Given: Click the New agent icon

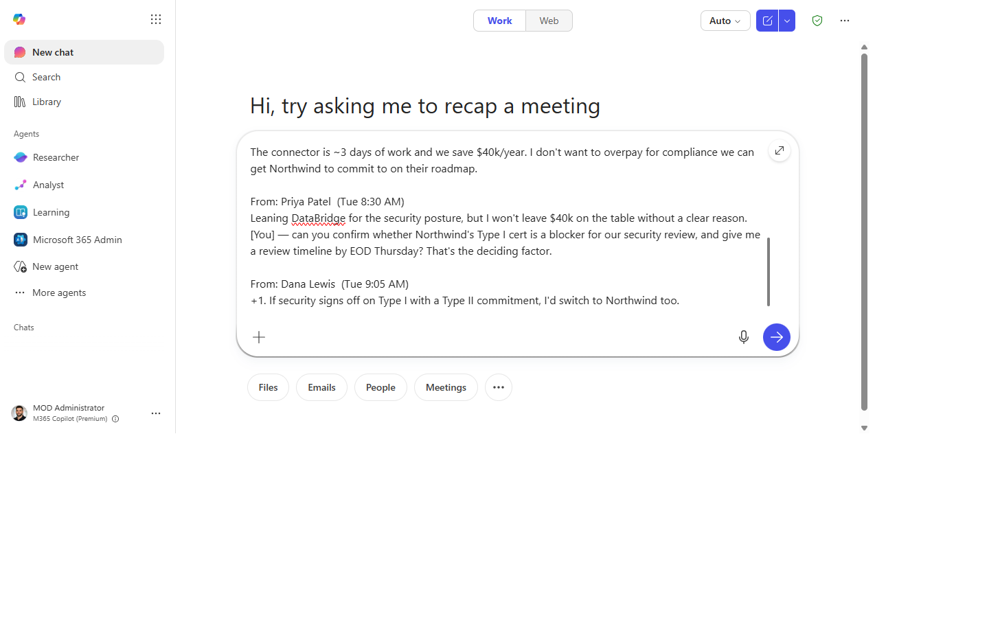Looking at the screenshot, I should 21,266.
